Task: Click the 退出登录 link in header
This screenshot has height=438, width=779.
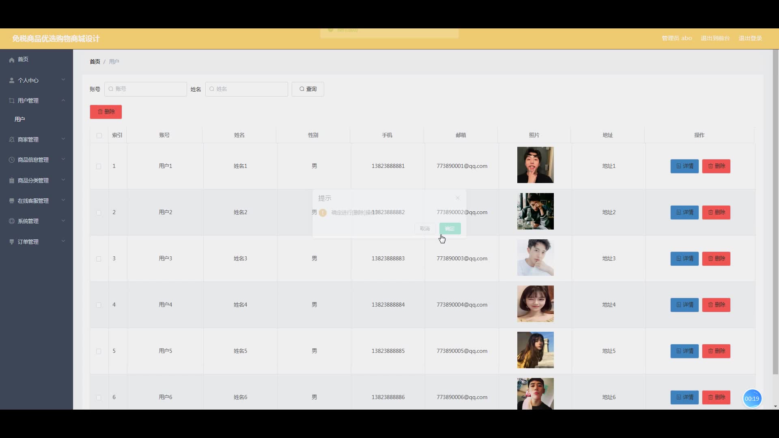Action: [750, 38]
